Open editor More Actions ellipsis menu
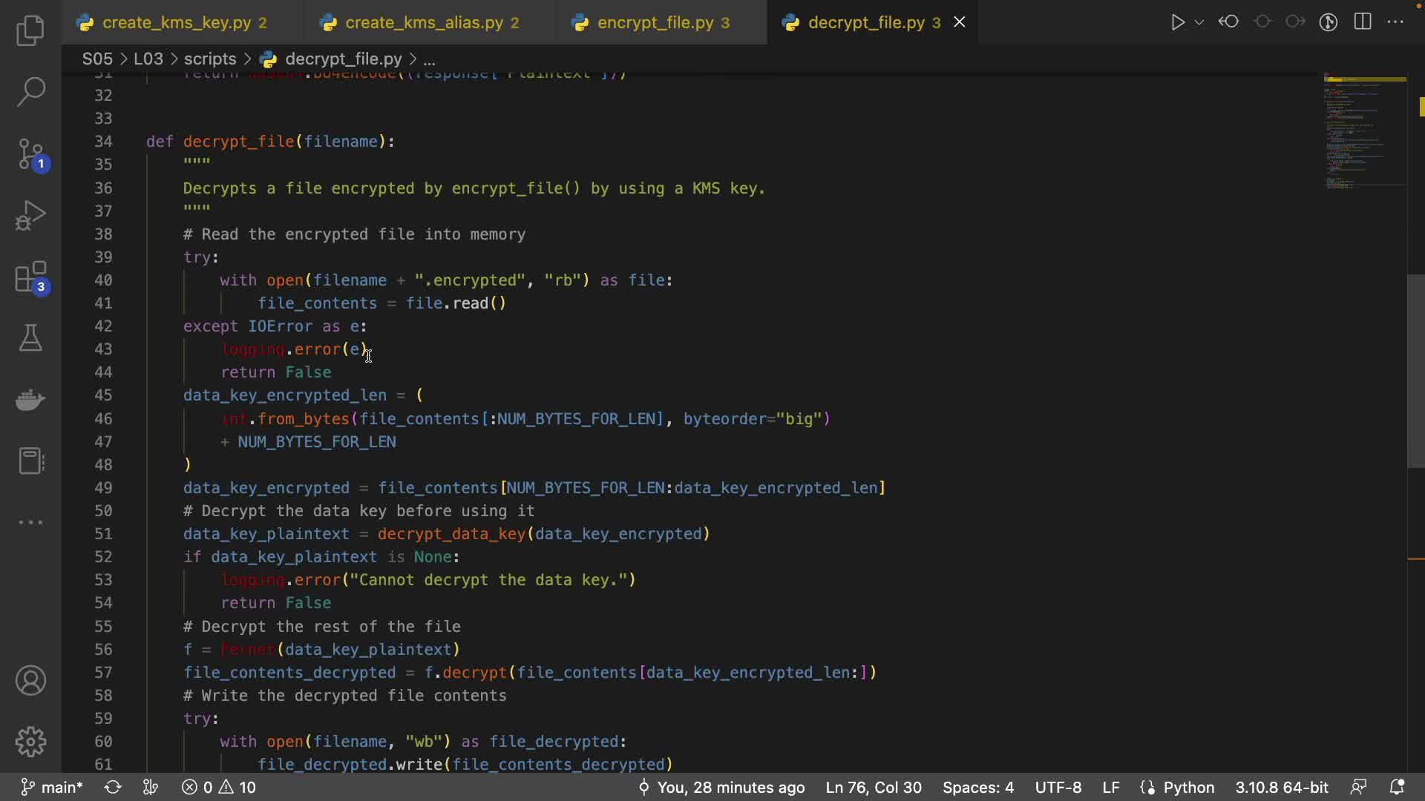Screen dimensions: 1425x801 (x=1395, y=22)
